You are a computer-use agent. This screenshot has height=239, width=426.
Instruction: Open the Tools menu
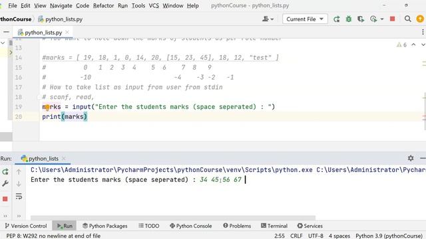click(x=138, y=5)
